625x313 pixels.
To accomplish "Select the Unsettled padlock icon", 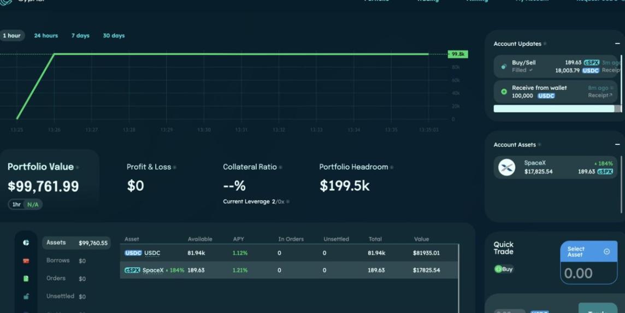I will click(26, 296).
